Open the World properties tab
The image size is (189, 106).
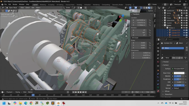click(x=158, y=62)
